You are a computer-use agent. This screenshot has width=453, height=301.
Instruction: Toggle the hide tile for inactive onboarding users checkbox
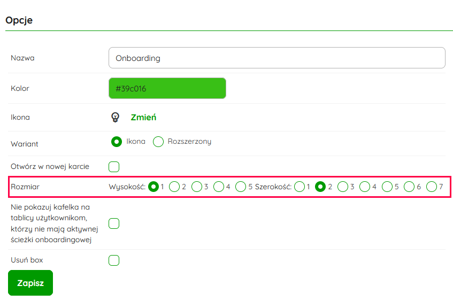coord(114,223)
